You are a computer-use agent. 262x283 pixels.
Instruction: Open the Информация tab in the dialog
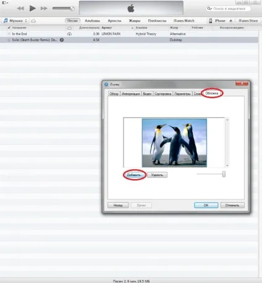130,94
